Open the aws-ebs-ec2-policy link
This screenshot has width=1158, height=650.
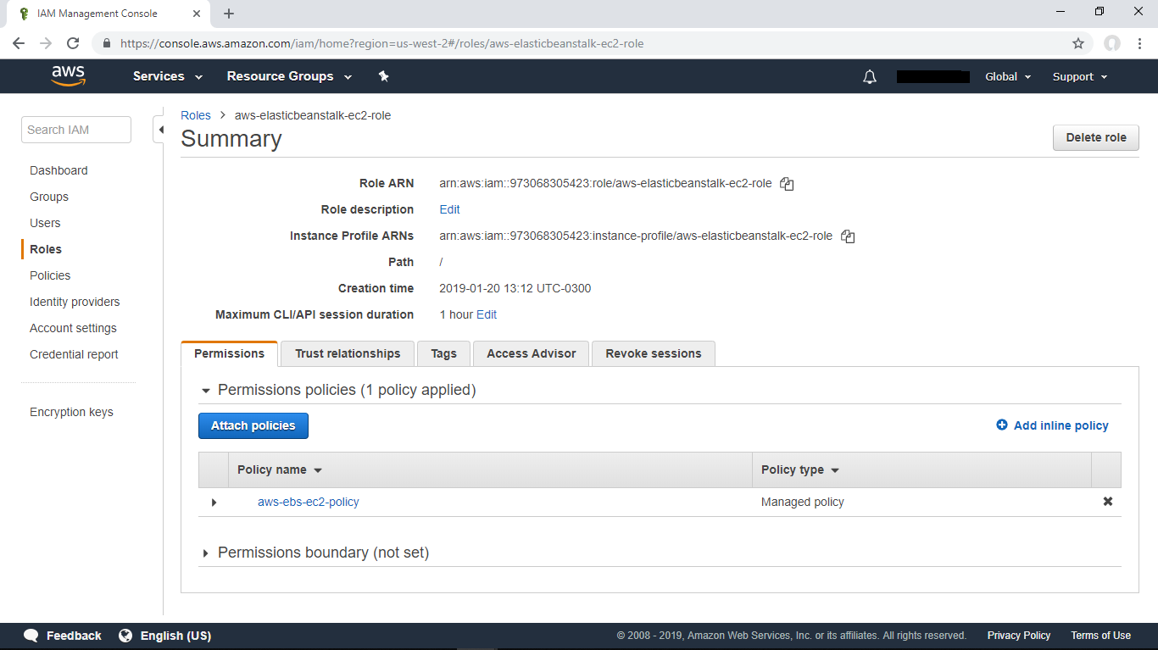tap(309, 501)
